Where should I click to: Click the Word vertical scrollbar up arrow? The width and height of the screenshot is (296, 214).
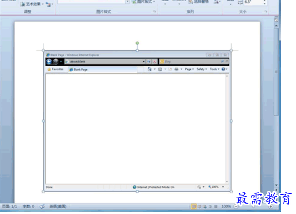tap(276, 25)
